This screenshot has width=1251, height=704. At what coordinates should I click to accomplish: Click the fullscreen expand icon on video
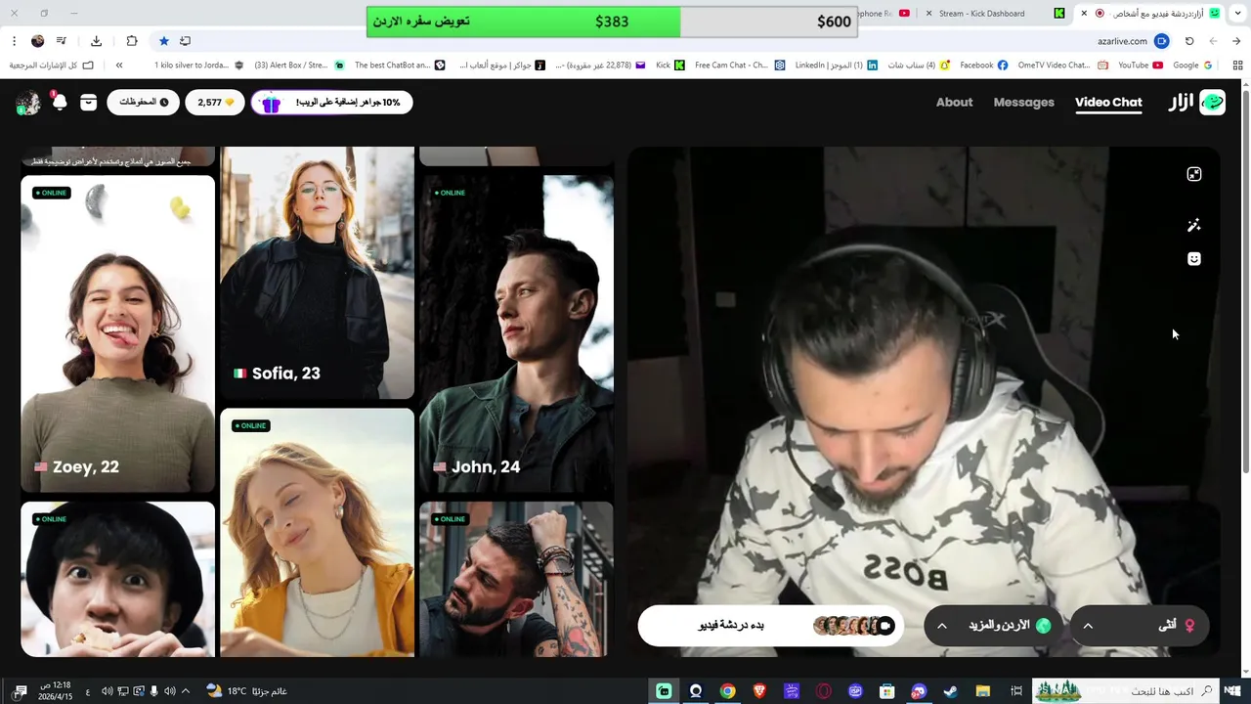tap(1193, 174)
